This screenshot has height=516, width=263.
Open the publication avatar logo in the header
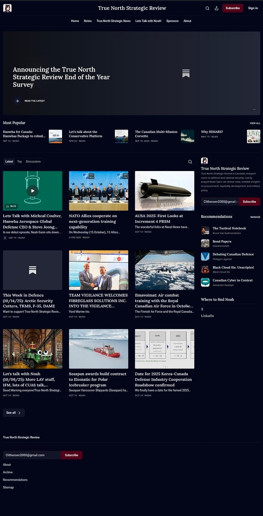[7, 8]
